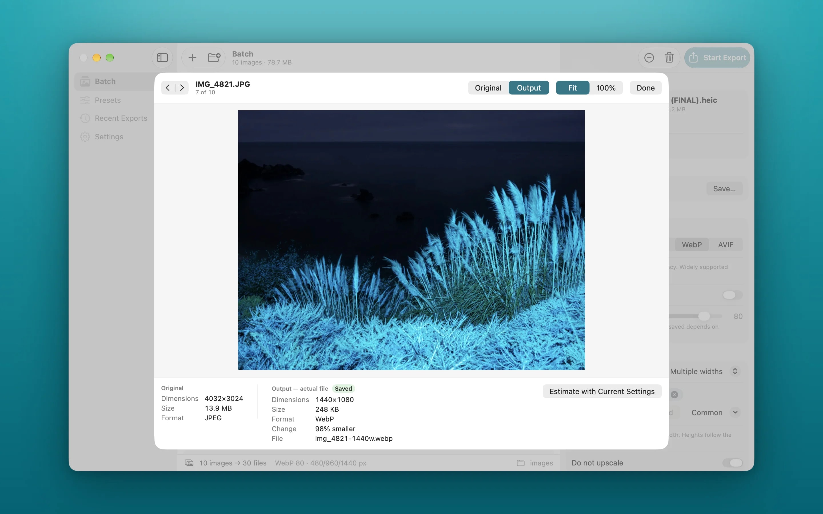
Task: Click Estimate with Current Settings
Action: tap(602, 391)
